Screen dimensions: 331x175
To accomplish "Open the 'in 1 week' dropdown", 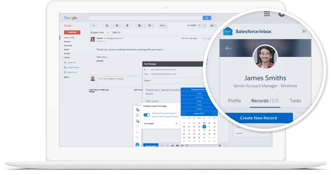I will pos(161,124).
